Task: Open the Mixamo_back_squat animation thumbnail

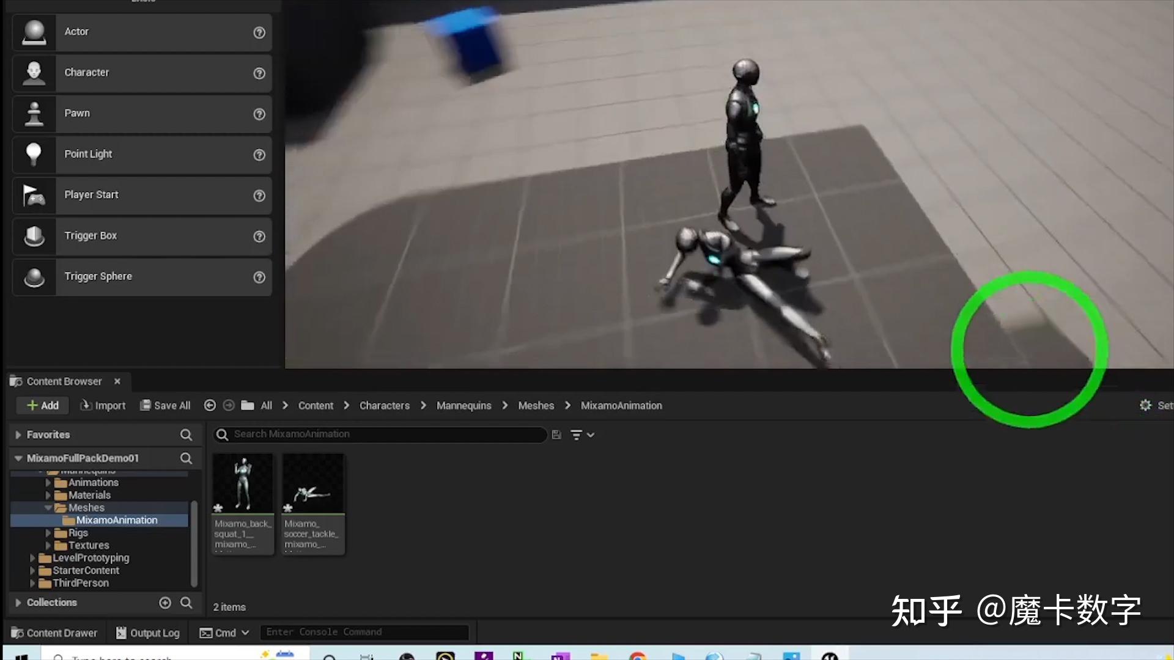Action: [242, 483]
